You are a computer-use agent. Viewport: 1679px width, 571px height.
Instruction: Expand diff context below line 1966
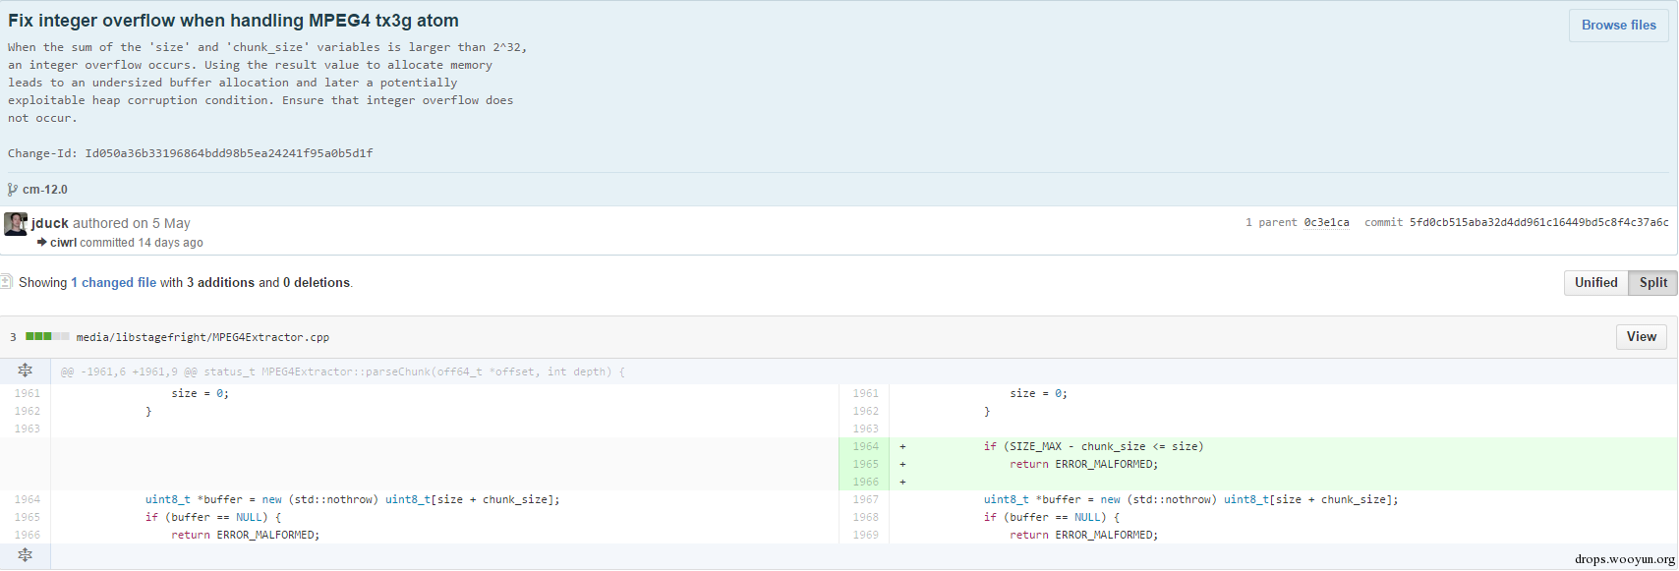(26, 555)
